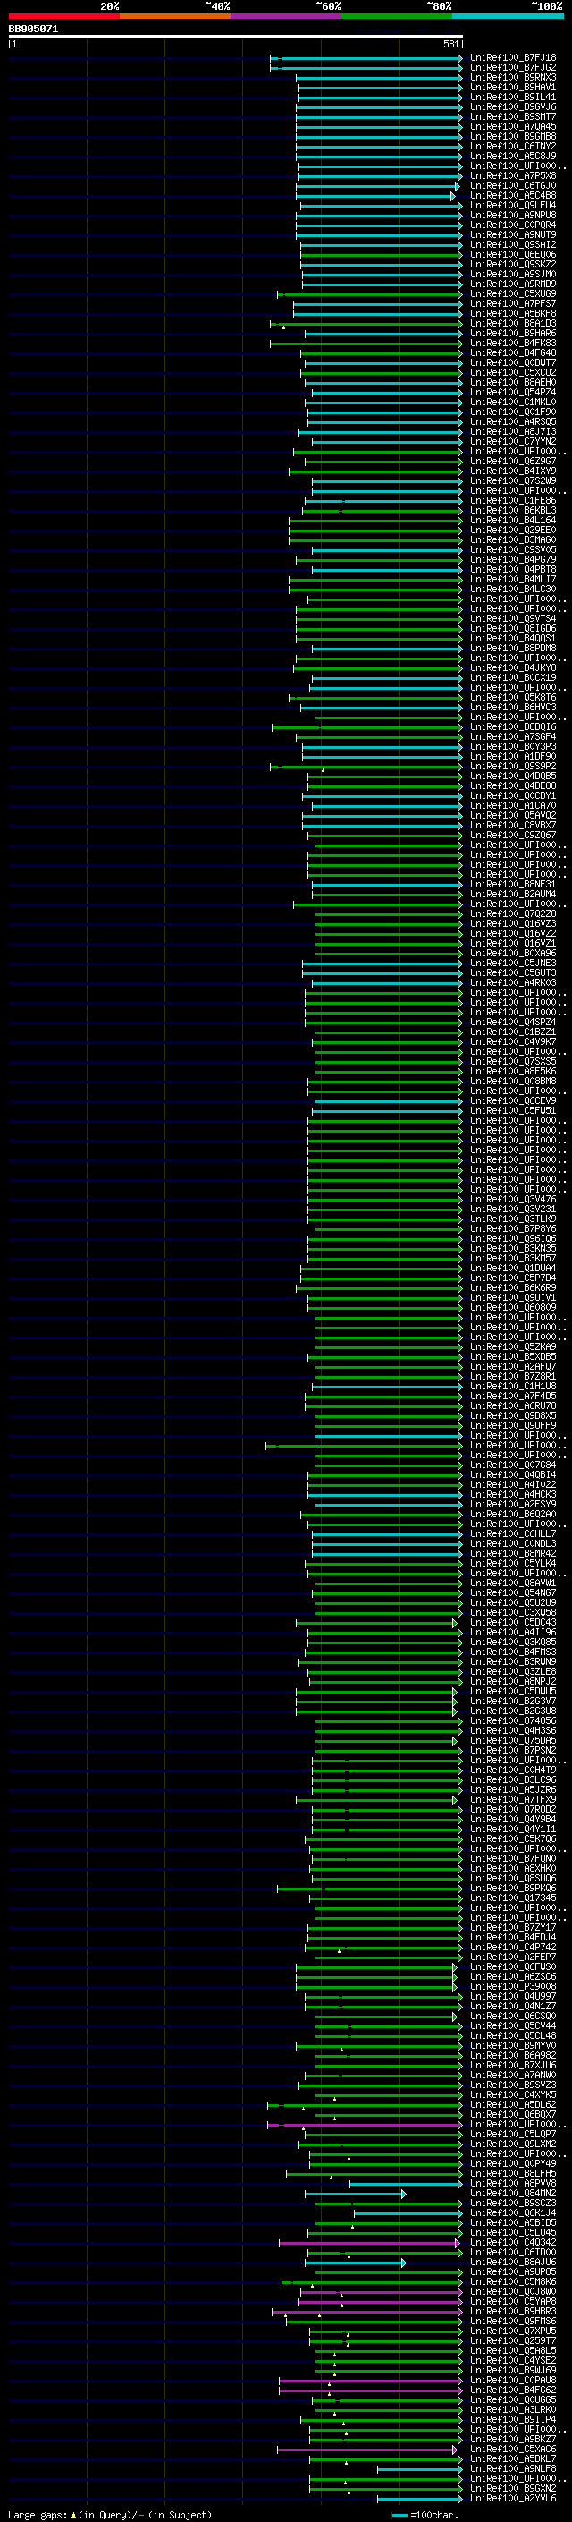
Task: Click the short cyan alignment bar for B8AJU6
Action: 355,2263
